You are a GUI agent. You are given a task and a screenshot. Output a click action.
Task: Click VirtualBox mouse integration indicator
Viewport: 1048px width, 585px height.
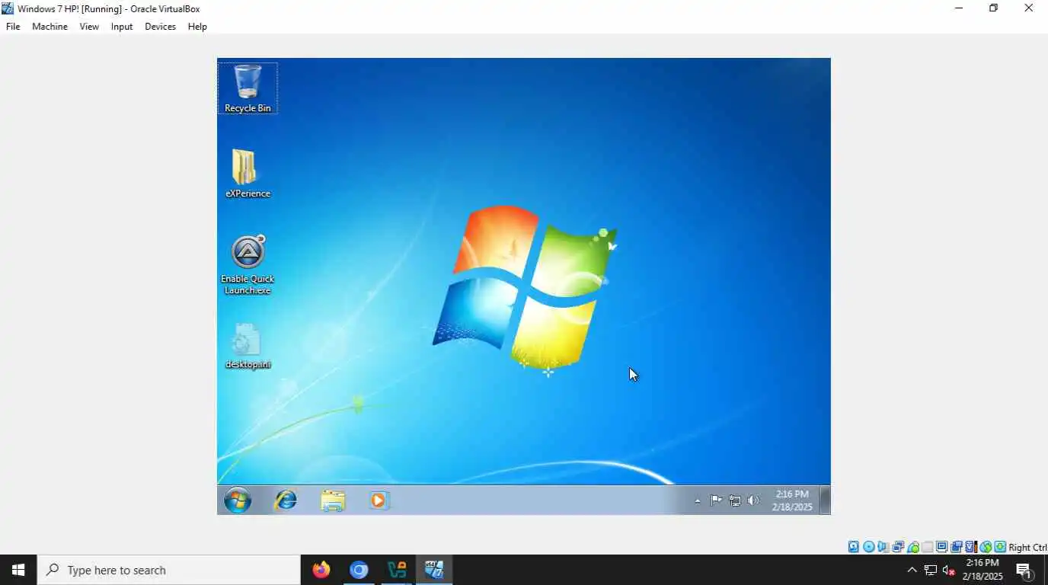pos(986,547)
